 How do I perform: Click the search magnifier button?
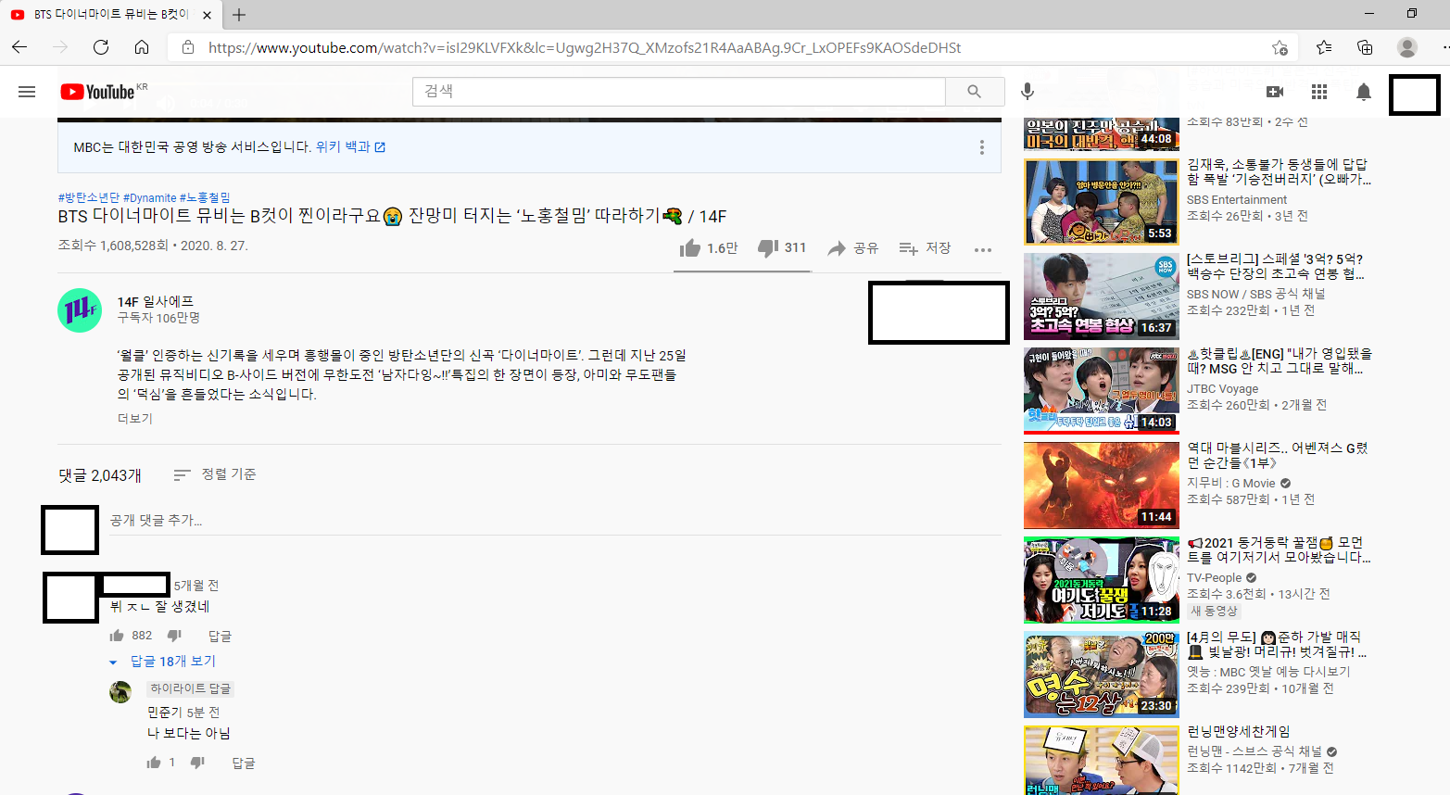pos(975,92)
